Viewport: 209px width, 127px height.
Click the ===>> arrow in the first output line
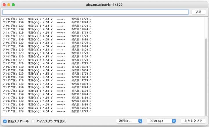(61, 19)
